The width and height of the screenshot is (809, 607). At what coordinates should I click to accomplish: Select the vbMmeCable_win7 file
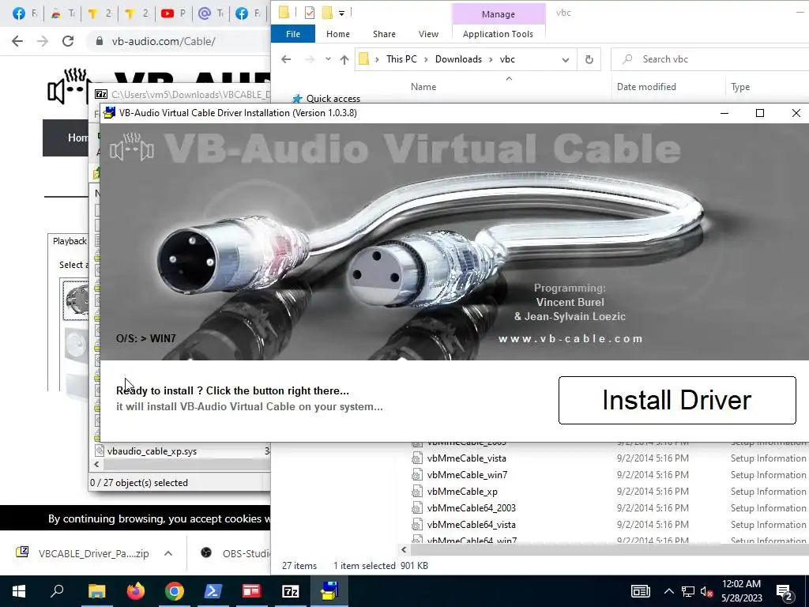(x=467, y=475)
